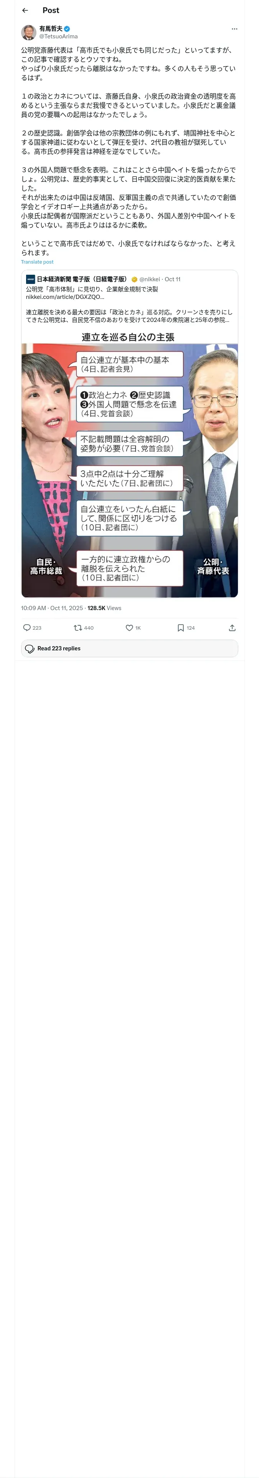Bookmark this post
259x1478 pixels.
coord(180,628)
